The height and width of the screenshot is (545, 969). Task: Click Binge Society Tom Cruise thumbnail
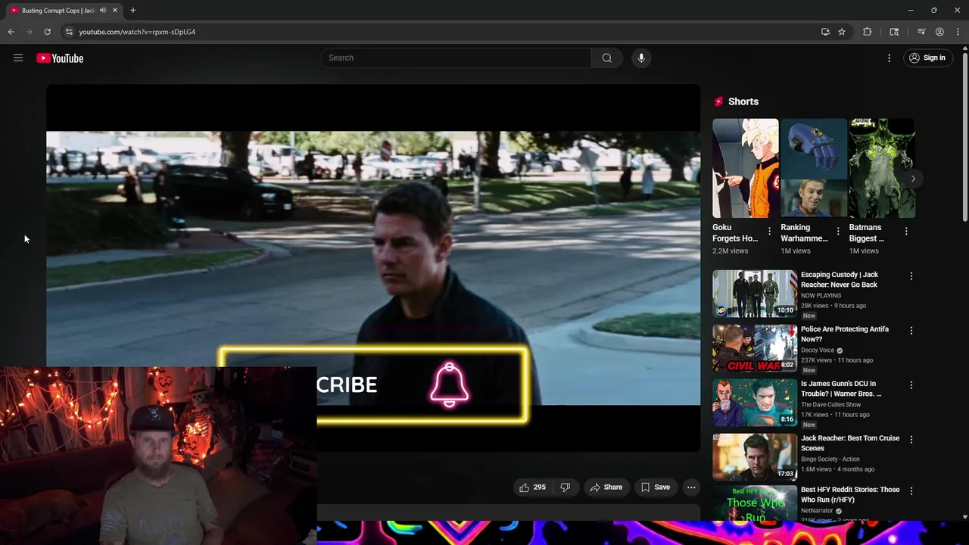tap(755, 457)
